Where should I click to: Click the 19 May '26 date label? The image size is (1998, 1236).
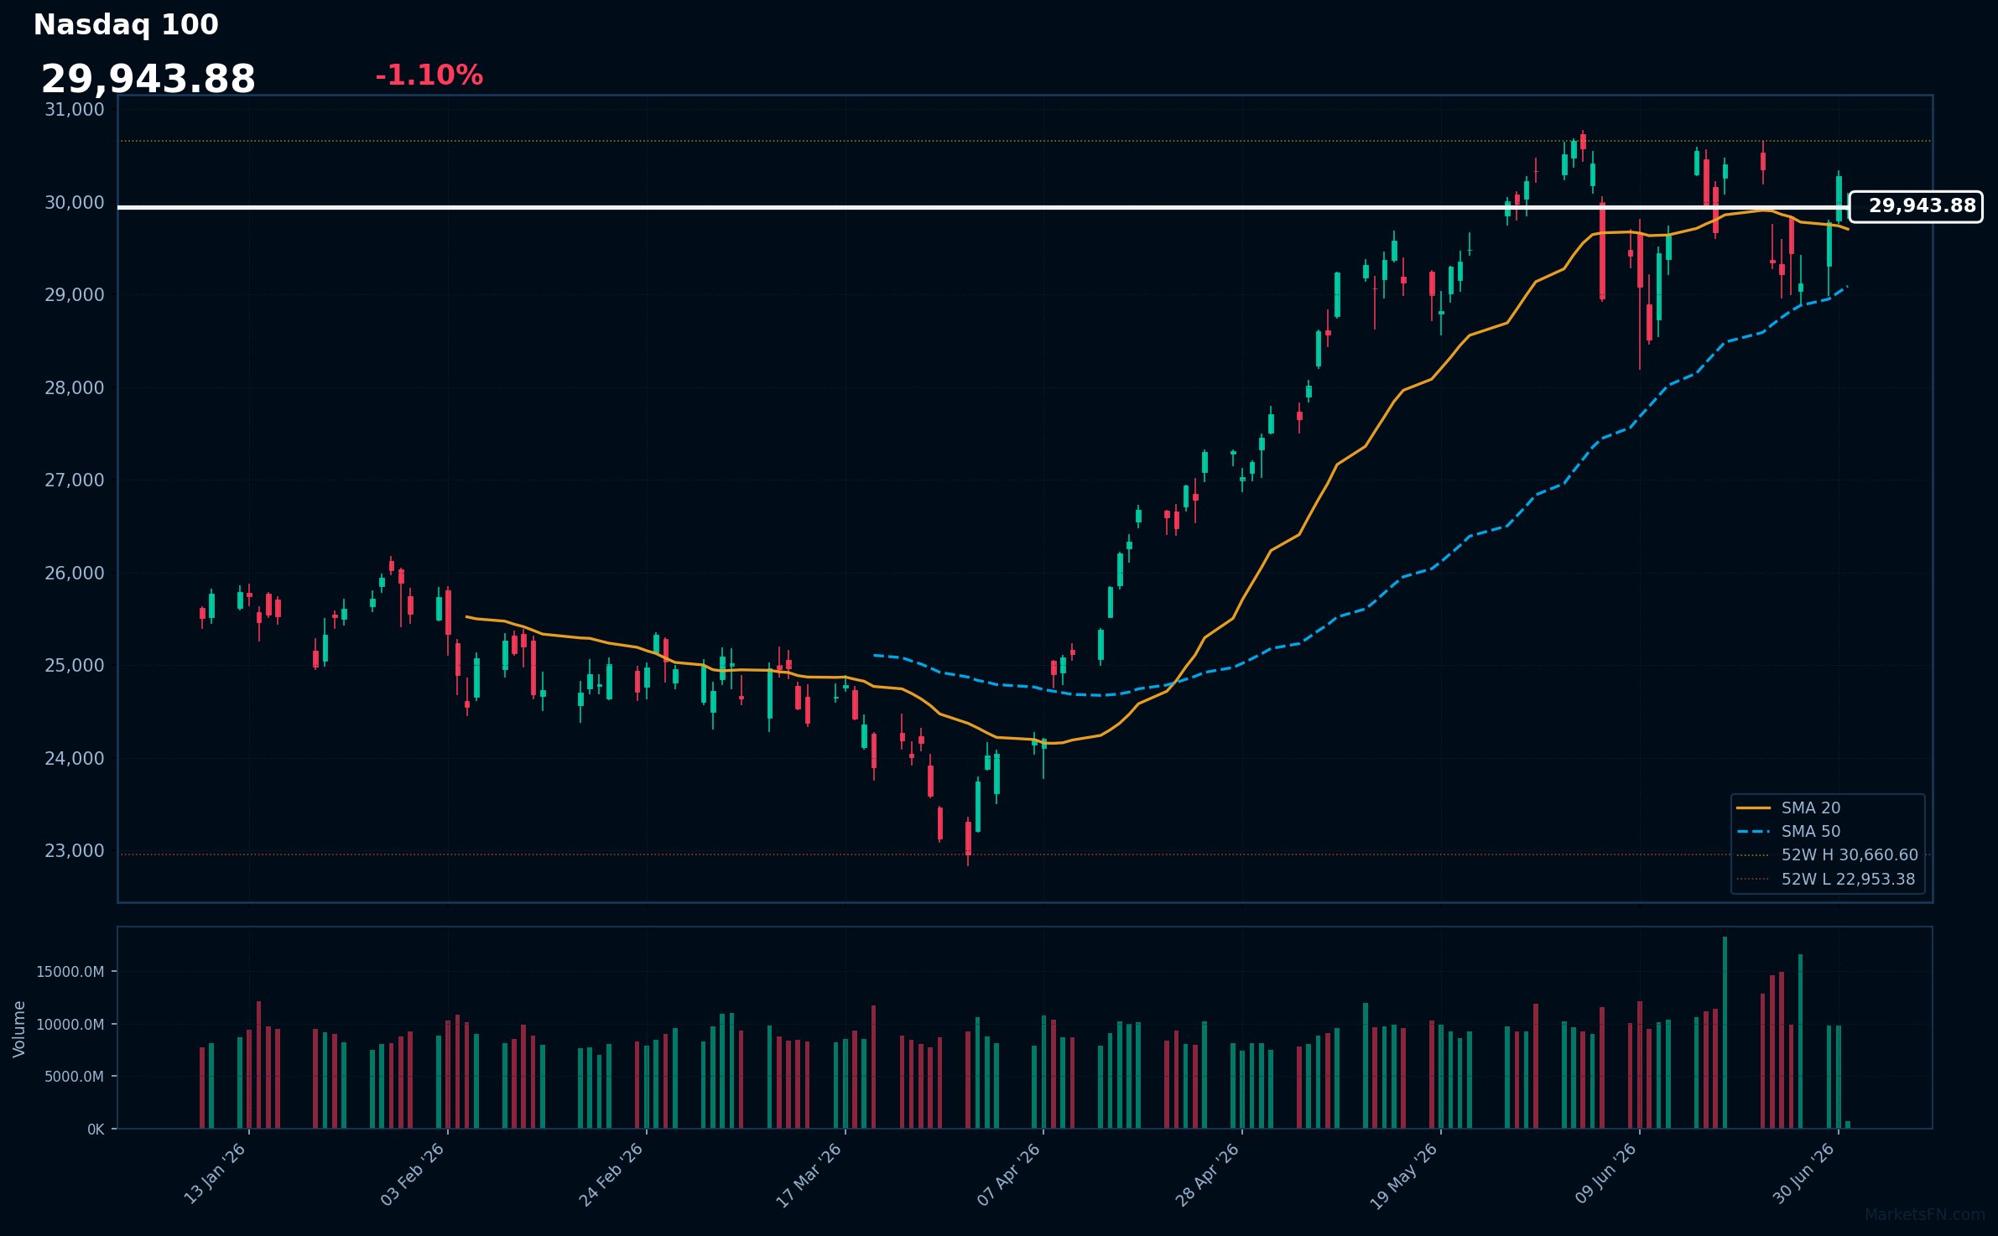pyautogui.click(x=1404, y=1175)
